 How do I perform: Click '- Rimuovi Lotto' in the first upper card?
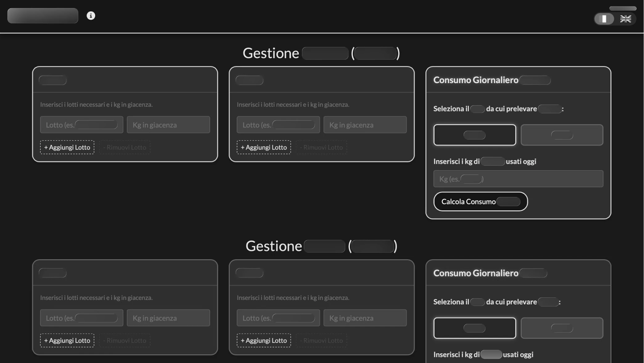tap(125, 147)
